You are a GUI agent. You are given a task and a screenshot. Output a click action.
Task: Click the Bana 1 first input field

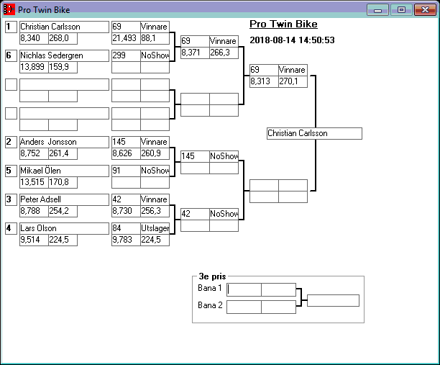click(244, 289)
